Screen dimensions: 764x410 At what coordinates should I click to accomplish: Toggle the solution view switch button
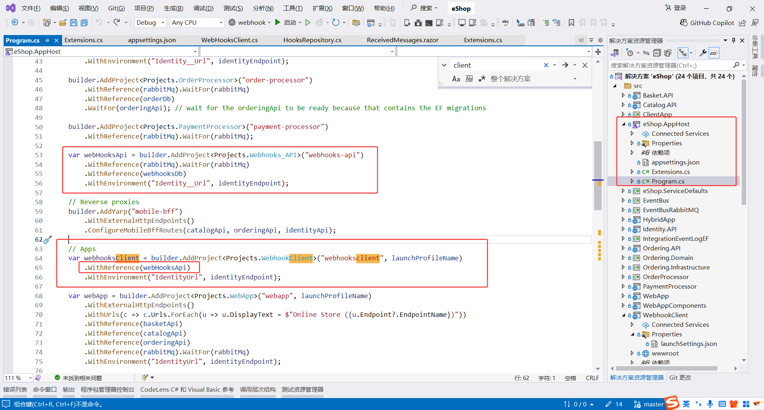pyautogui.click(x=615, y=53)
